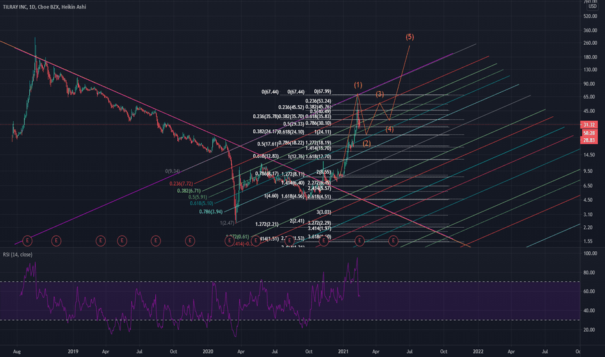This screenshot has height=357, width=605.
Task: Click the 1.618(12.70) Fibonacci label
Action: (x=318, y=156)
